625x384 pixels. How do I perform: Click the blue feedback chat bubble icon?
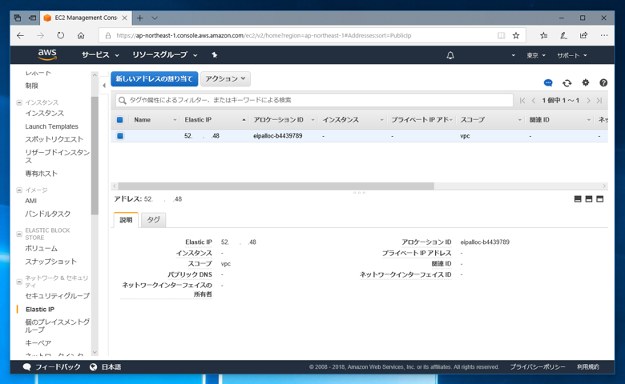[x=548, y=82]
